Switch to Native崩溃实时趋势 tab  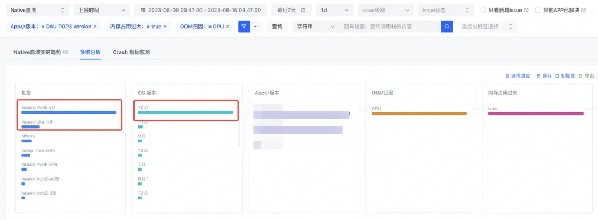click(37, 52)
